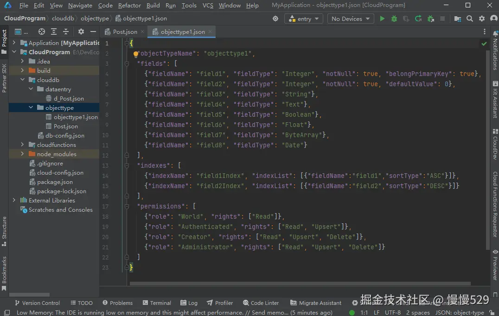Collapse the clouddb folder

22,80
